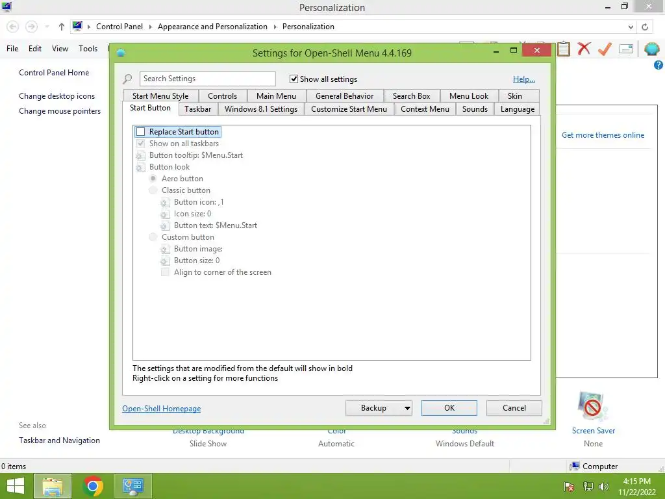Click the blue question mark help icon
The image size is (665, 499).
pos(659,65)
